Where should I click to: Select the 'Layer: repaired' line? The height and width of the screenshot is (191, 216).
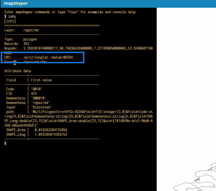(x=22, y=30)
